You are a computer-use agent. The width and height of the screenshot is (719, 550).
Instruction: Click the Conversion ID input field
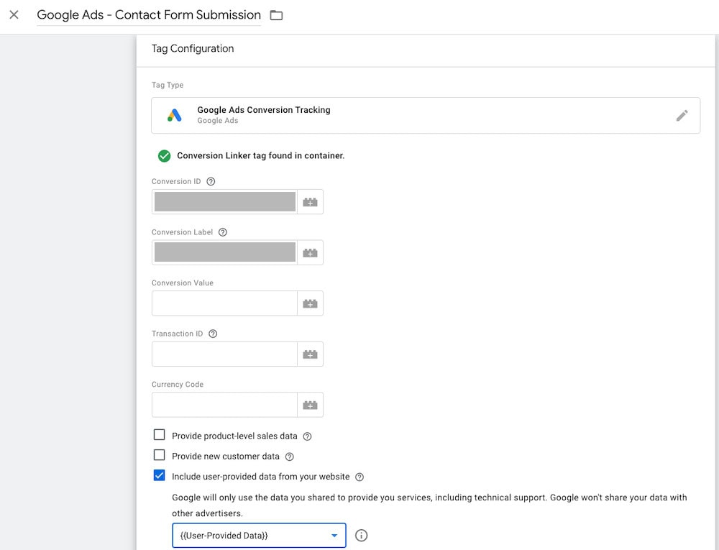(224, 201)
